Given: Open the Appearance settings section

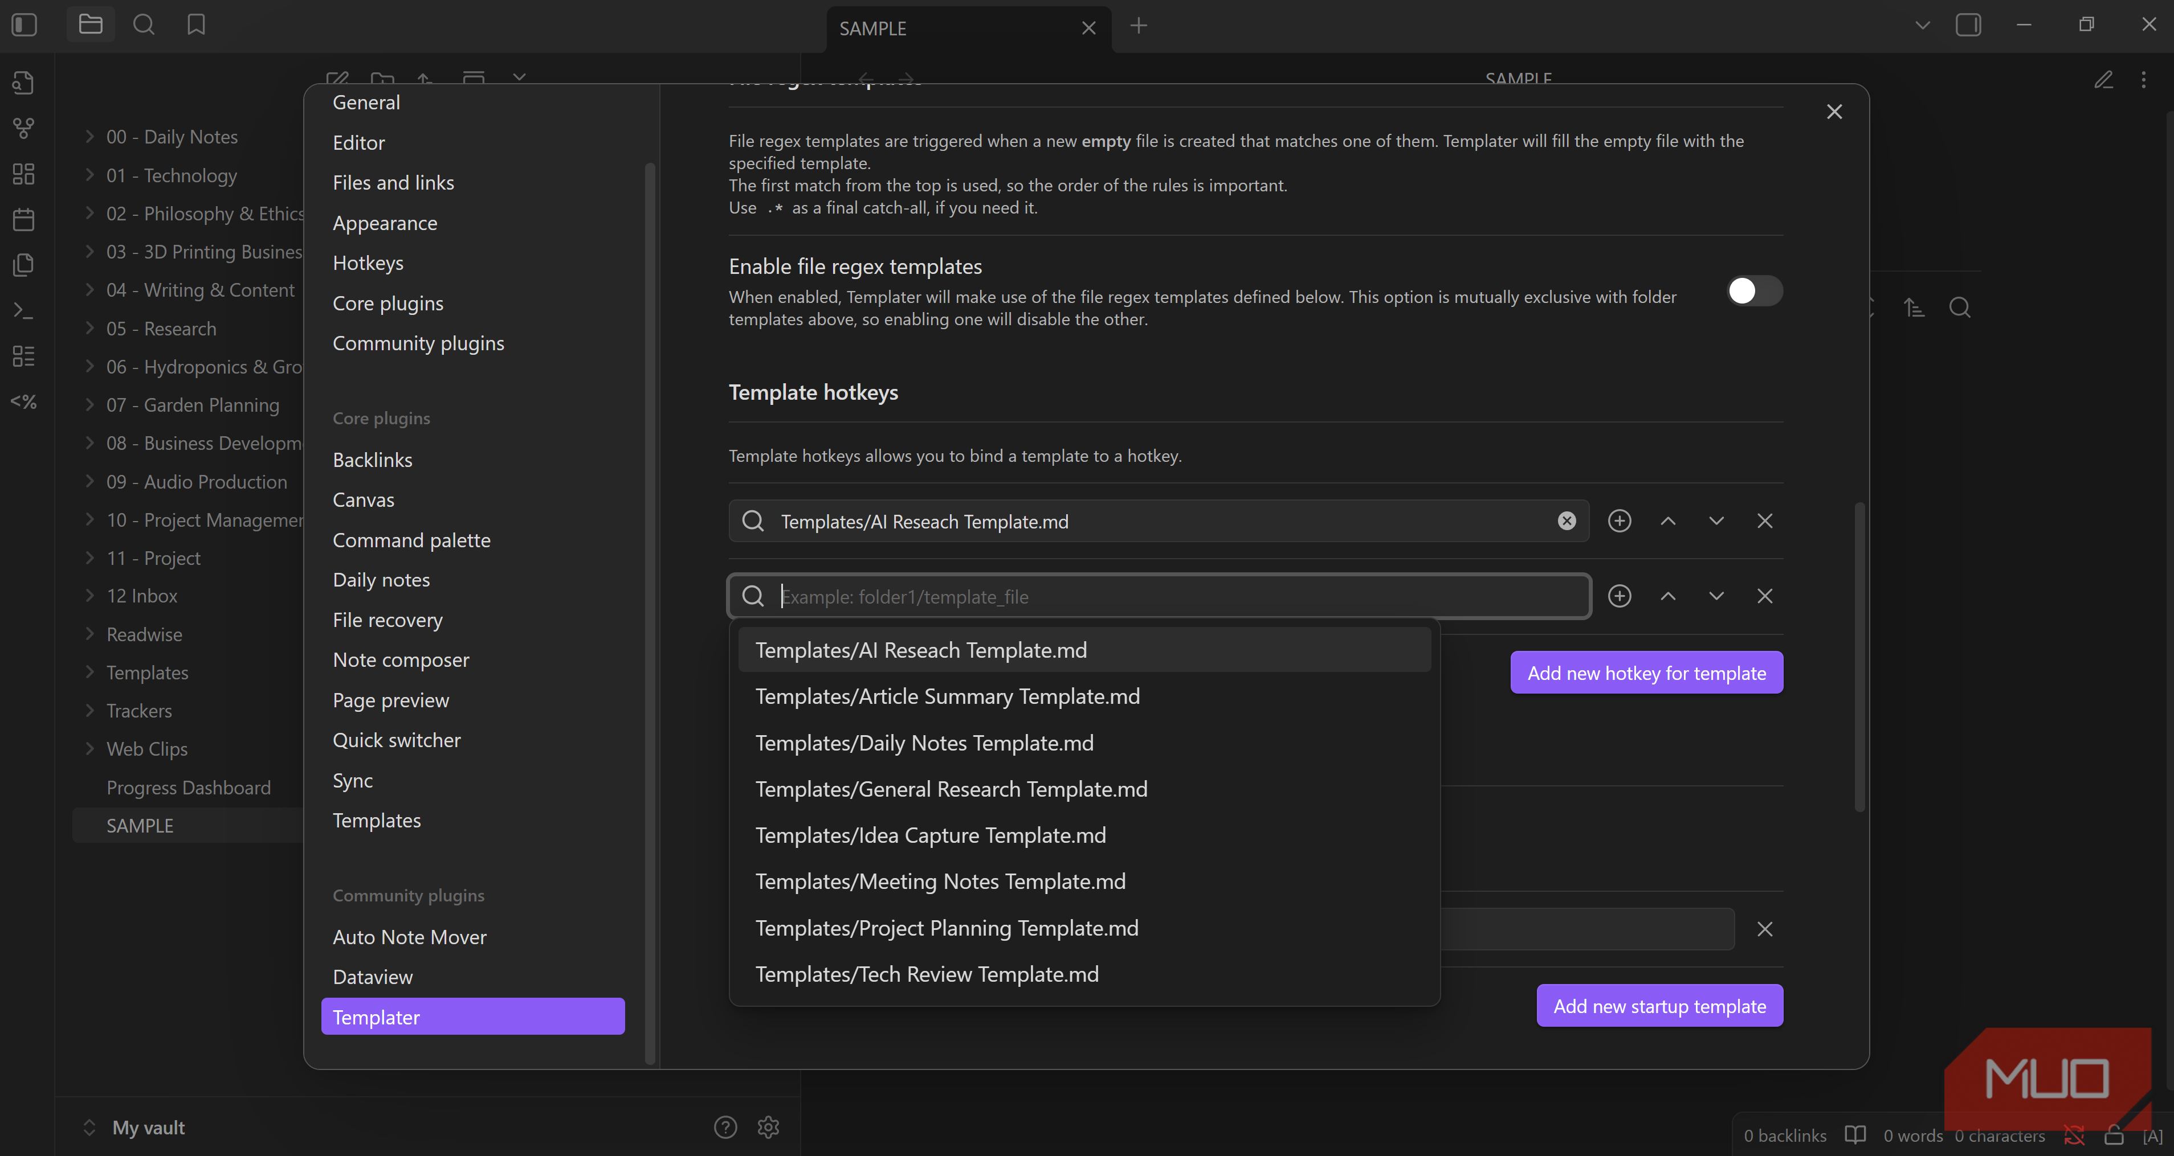Looking at the screenshot, I should (x=385, y=223).
